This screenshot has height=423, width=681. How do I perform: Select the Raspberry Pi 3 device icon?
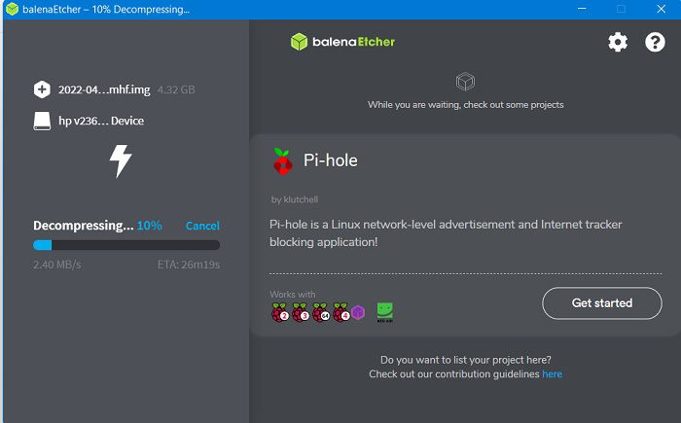(x=301, y=312)
